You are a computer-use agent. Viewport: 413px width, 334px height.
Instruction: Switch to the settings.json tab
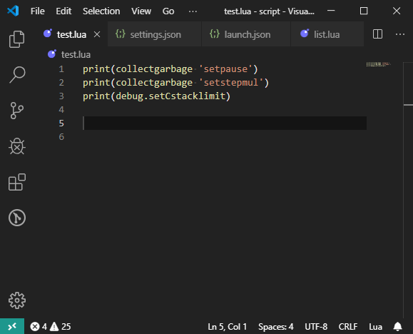pyautogui.click(x=154, y=34)
